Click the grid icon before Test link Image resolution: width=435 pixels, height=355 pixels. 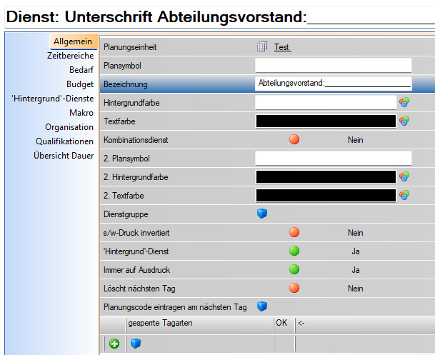tap(261, 47)
